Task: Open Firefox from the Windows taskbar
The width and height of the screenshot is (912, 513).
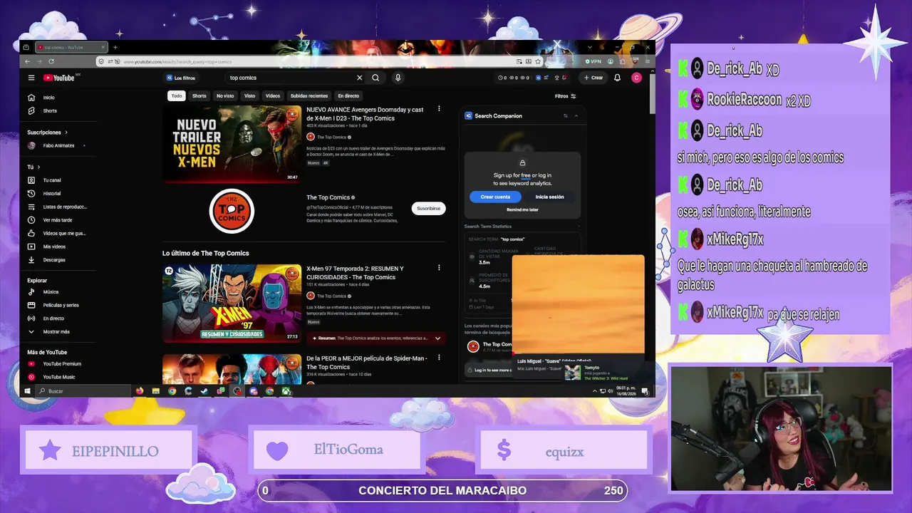Action: click(140, 391)
